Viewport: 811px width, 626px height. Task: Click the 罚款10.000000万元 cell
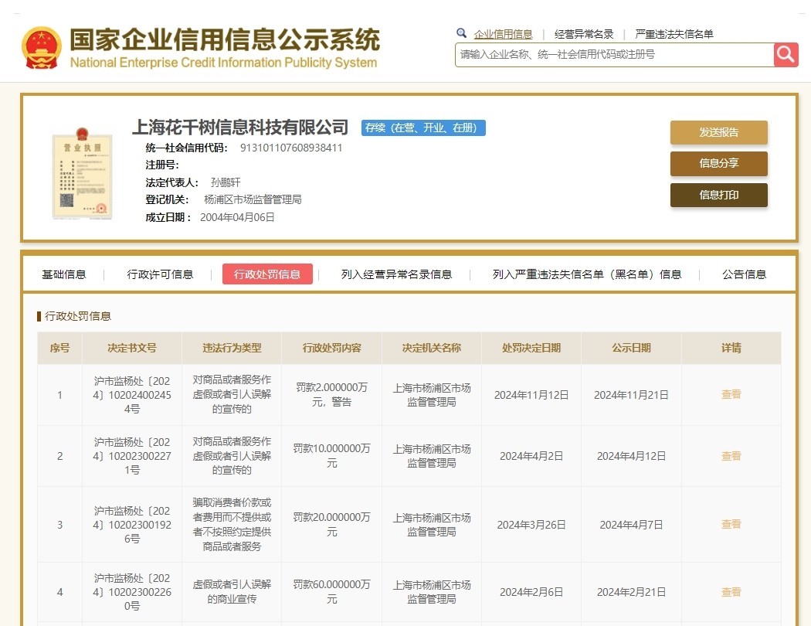point(331,456)
